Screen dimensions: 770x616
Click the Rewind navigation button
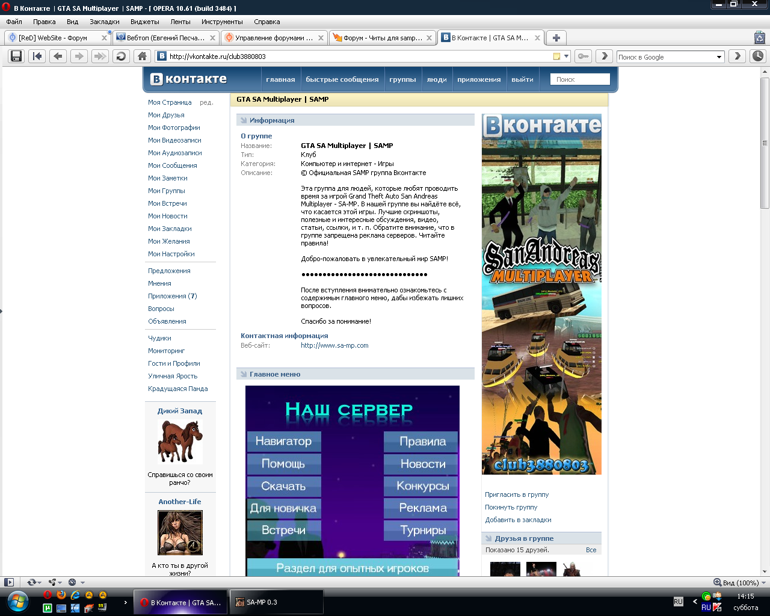(37, 56)
